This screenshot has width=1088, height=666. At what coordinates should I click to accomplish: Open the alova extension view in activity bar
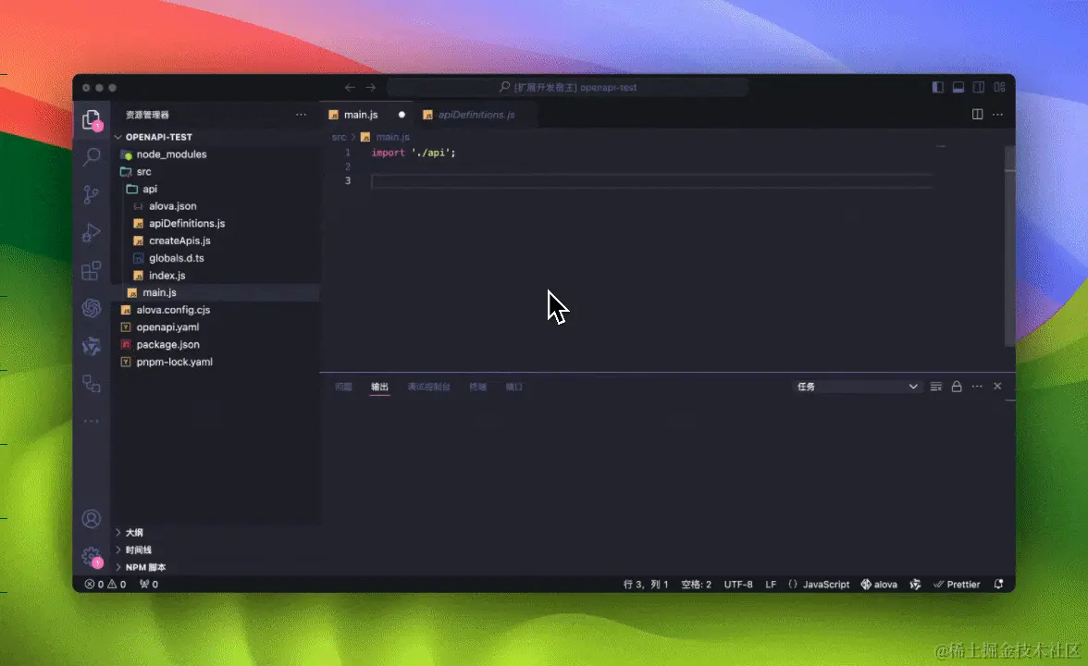pos(91,346)
